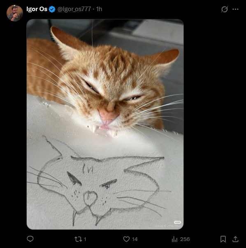Click the blue verified badge icon

(52, 9)
